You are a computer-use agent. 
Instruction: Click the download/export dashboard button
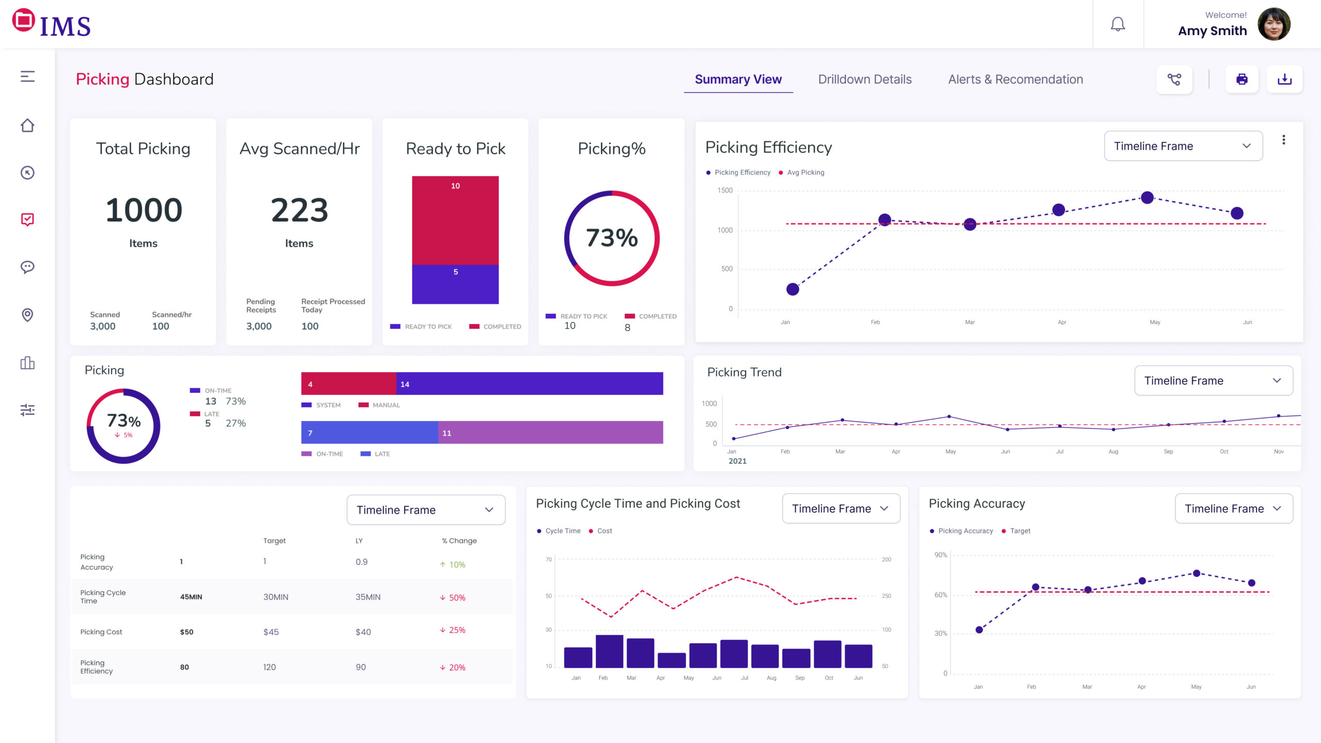point(1285,79)
